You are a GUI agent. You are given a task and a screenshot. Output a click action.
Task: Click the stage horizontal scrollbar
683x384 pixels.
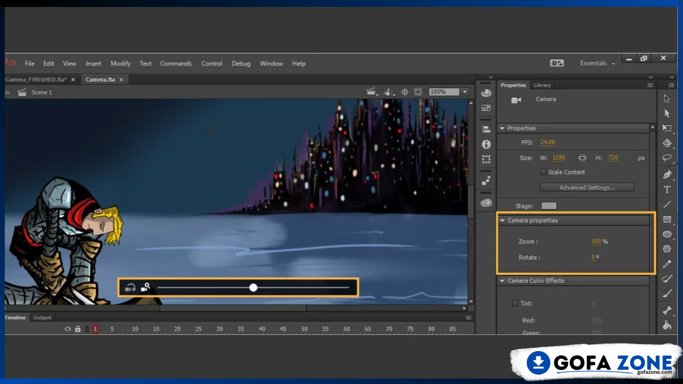233,308
